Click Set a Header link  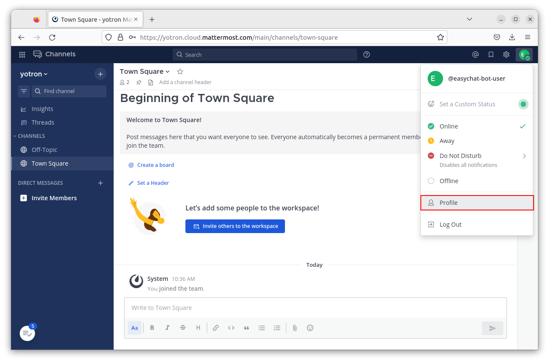point(149,183)
